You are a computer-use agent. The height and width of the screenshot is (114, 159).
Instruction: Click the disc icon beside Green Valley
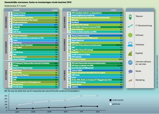coord(10,73)
